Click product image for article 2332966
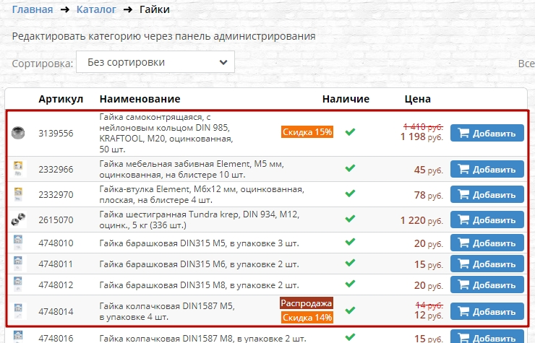The width and height of the screenshot is (535, 343). tap(19, 170)
